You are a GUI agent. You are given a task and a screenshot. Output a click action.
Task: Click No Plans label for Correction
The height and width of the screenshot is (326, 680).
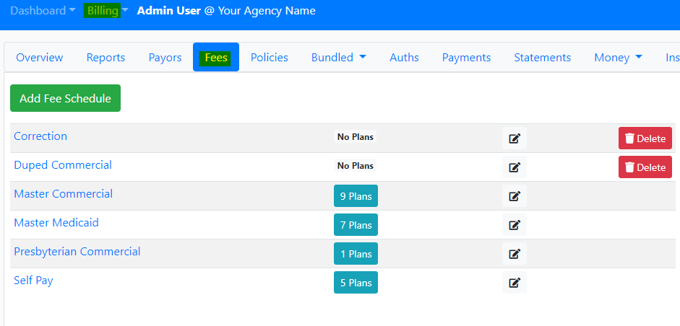click(356, 137)
